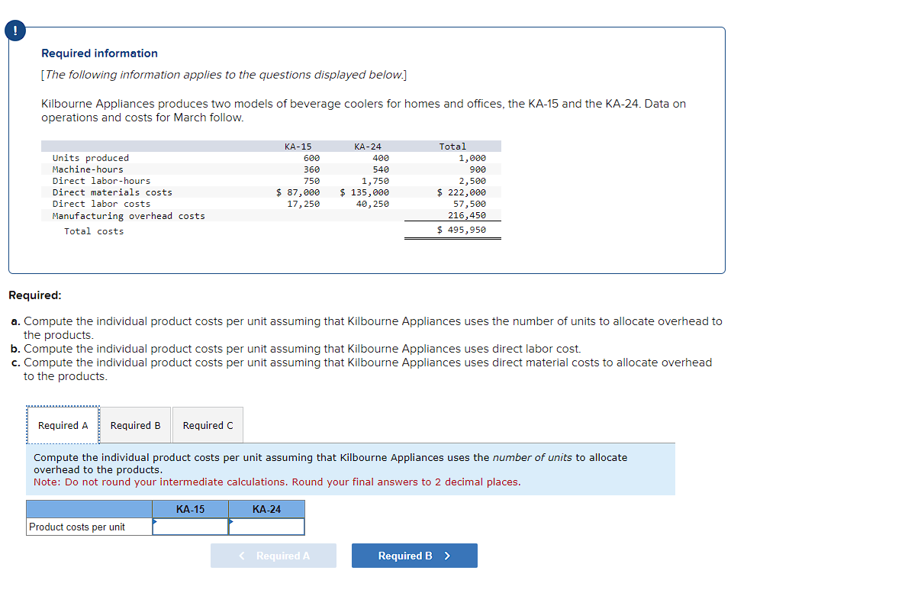
Task: Click the $ 135,000 materials cost cell
Action: 364,192
